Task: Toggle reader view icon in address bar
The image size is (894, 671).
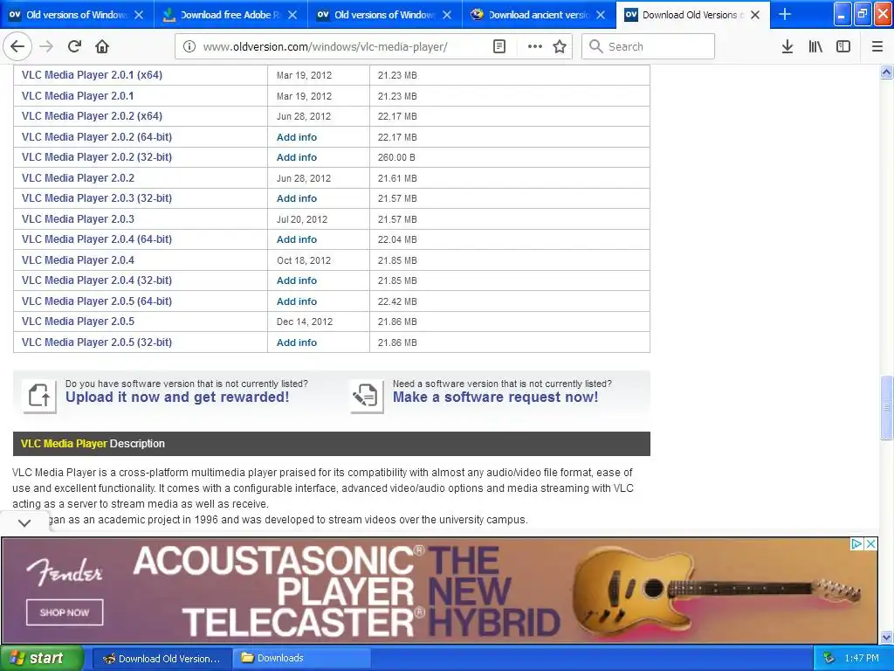Action: [499, 46]
